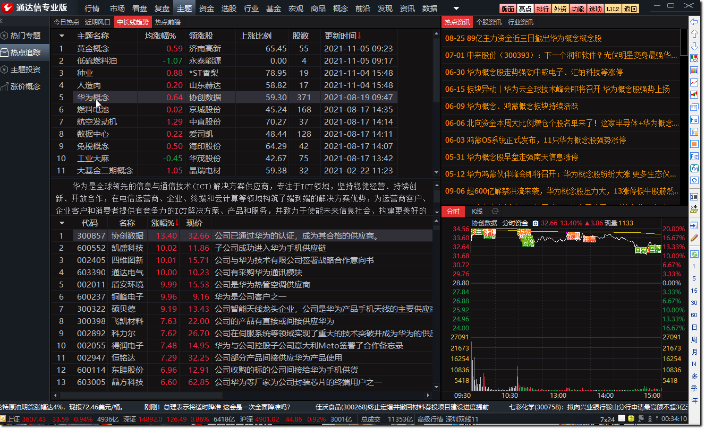The image size is (705, 429).
Task: Click 分时资金 label in chart header
Action: click(x=515, y=223)
